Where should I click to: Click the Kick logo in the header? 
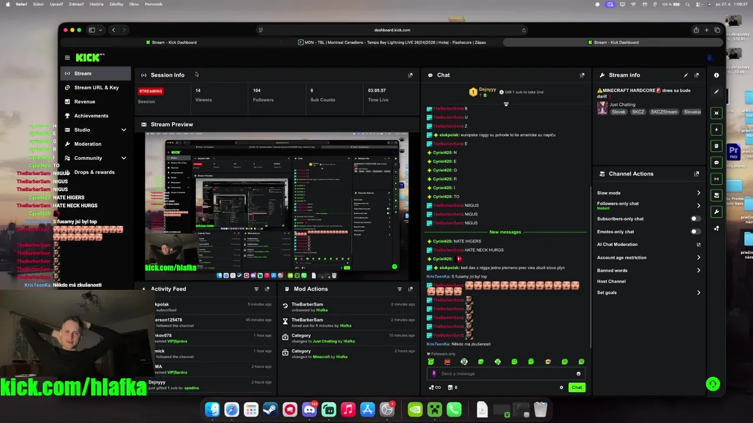[89, 58]
